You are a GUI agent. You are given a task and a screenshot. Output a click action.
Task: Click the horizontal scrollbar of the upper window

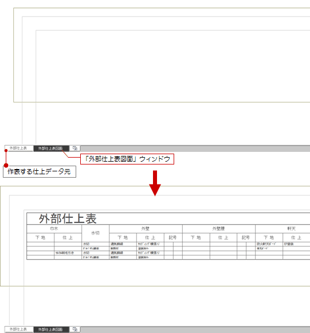[195, 148]
